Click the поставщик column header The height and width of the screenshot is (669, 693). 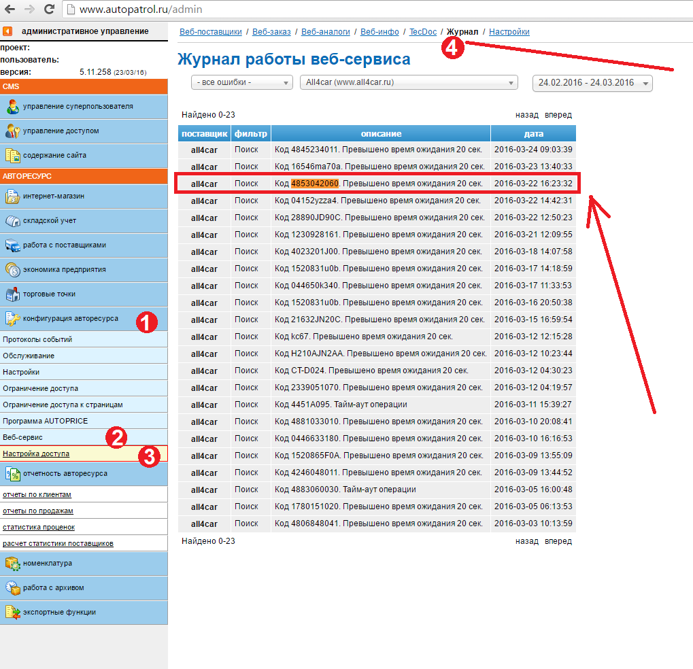point(204,133)
